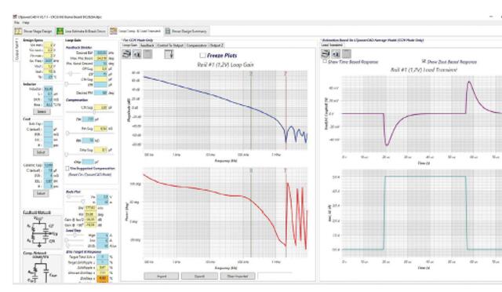Viewport: 502px width, 292px height.
Task: Click the Cth Sug compensation slider
Action: (89, 112)
